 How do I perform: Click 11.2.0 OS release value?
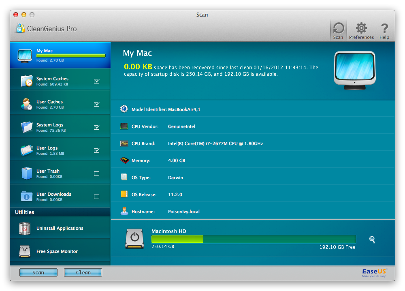175,195
